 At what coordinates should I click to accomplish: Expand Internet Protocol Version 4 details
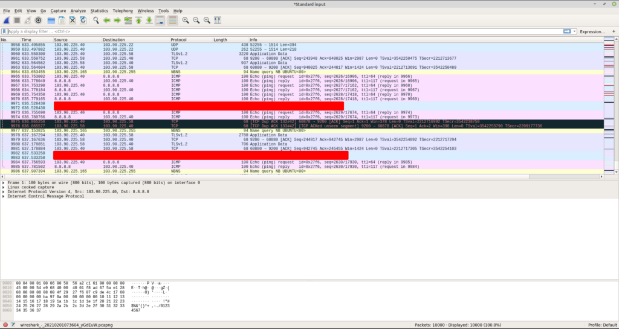(4, 192)
